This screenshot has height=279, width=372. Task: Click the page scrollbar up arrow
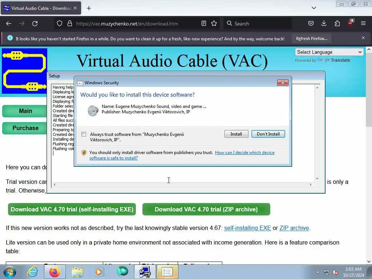(x=369, y=50)
